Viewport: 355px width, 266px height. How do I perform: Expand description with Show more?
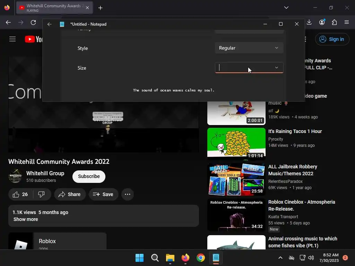coord(26,219)
